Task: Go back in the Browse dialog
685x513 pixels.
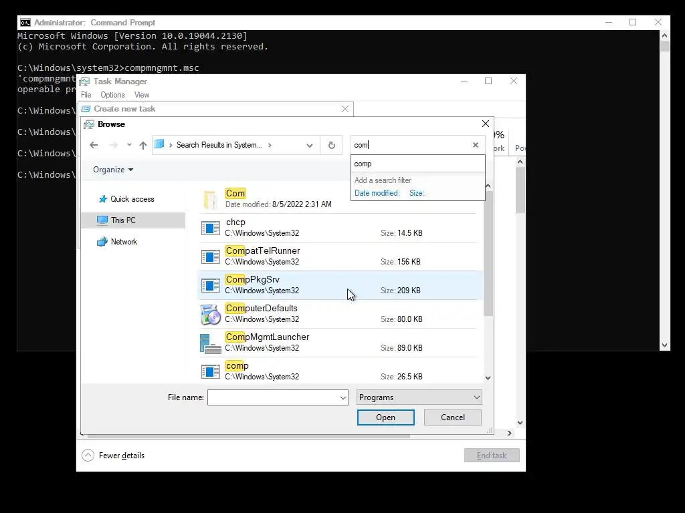Action: (94, 145)
